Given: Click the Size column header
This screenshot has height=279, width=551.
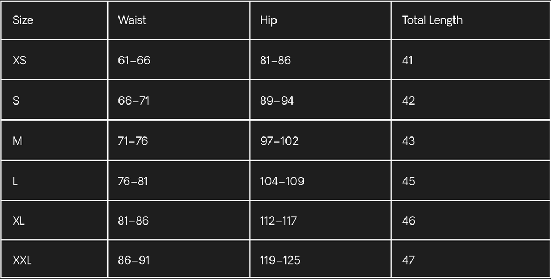Looking at the screenshot, I should point(23,20).
